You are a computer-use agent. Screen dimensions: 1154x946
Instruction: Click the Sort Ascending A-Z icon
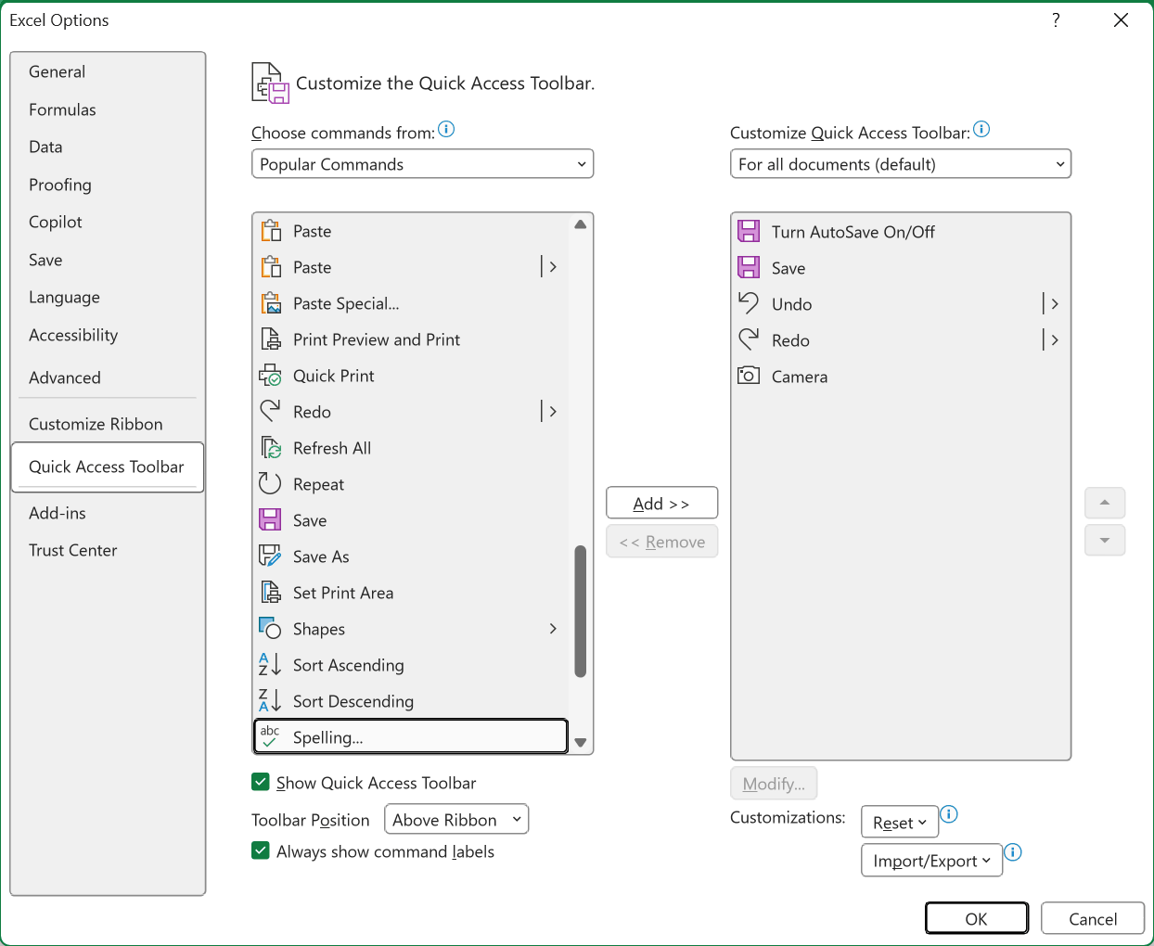pyautogui.click(x=270, y=665)
